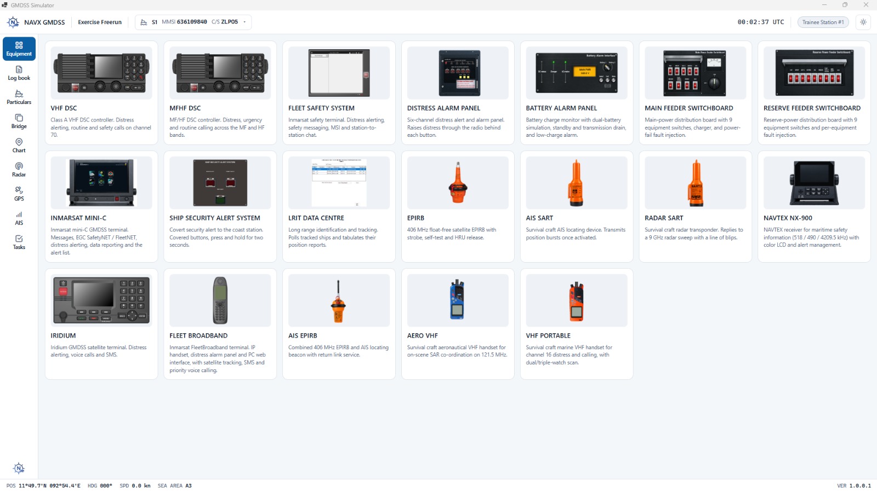Image resolution: width=877 pixels, height=492 pixels.
Task: Open the Main Feeder Switchboard thumbnail
Action: click(x=696, y=73)
